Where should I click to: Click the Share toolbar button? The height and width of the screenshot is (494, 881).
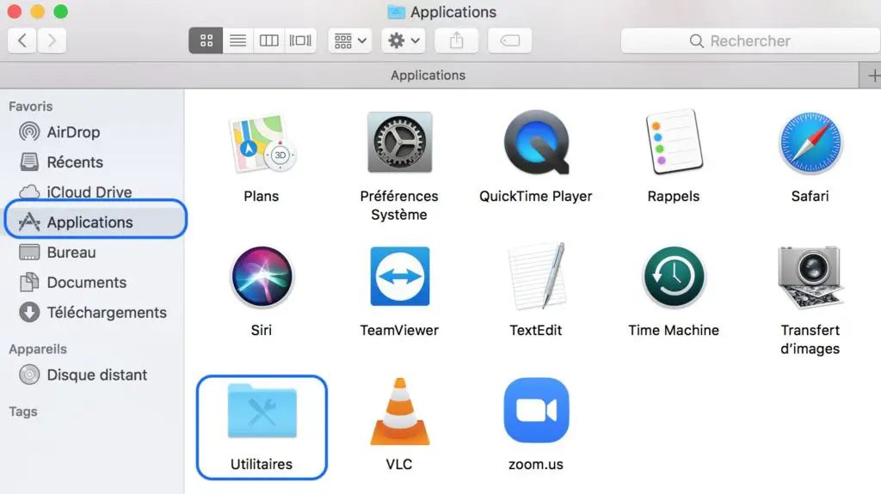pos(456,40)
